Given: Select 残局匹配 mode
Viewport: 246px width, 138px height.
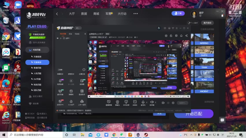Looking at the screenshot, I should (37, 85).
